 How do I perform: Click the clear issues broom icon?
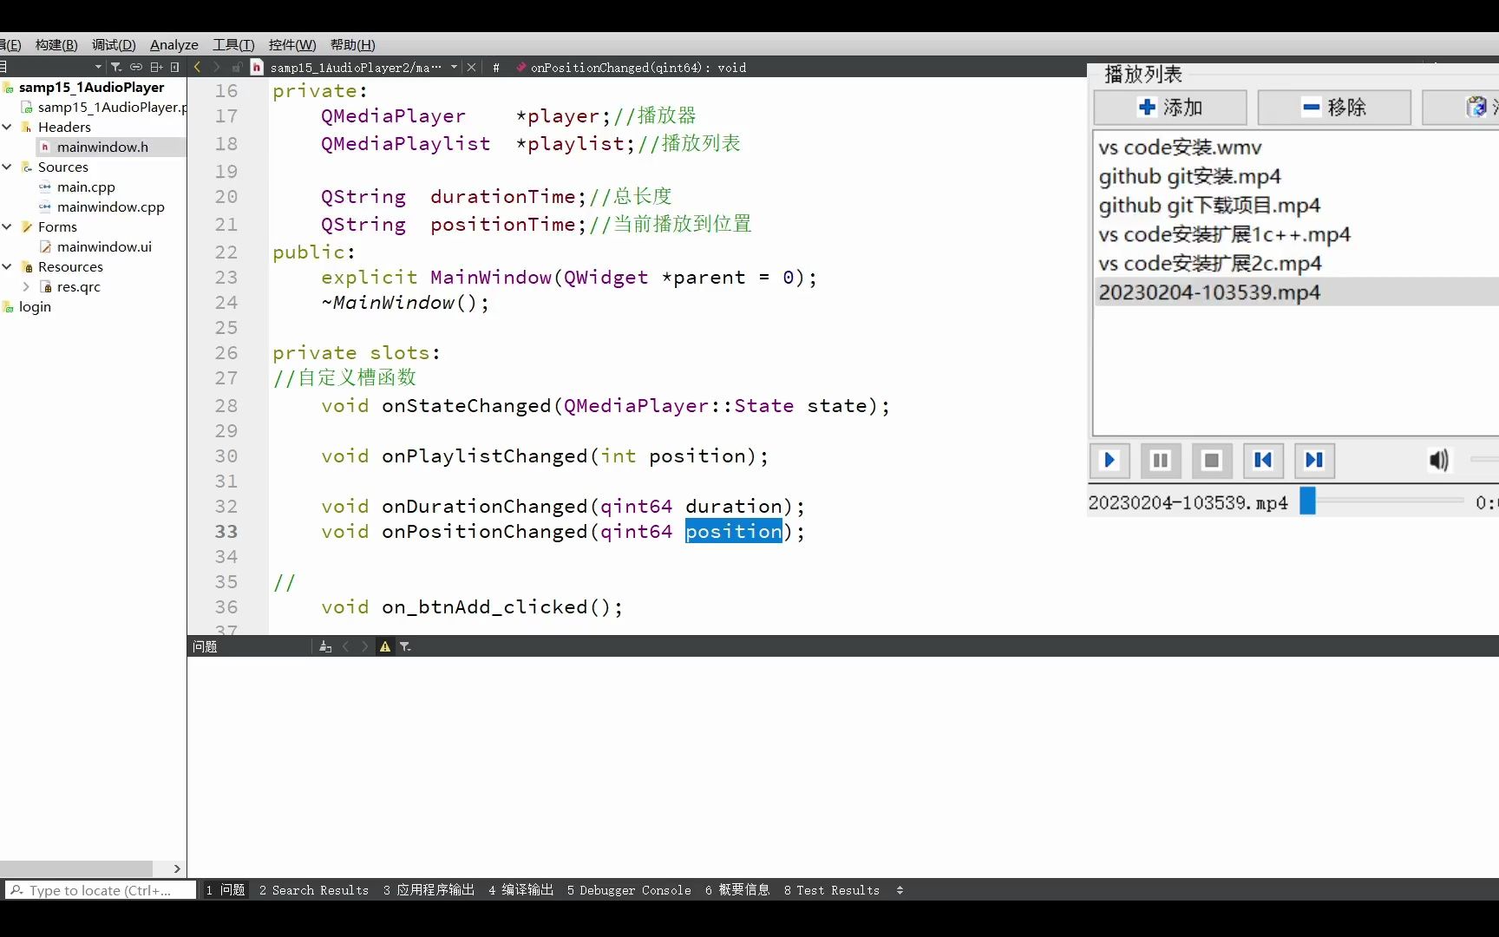click(325, 646)
